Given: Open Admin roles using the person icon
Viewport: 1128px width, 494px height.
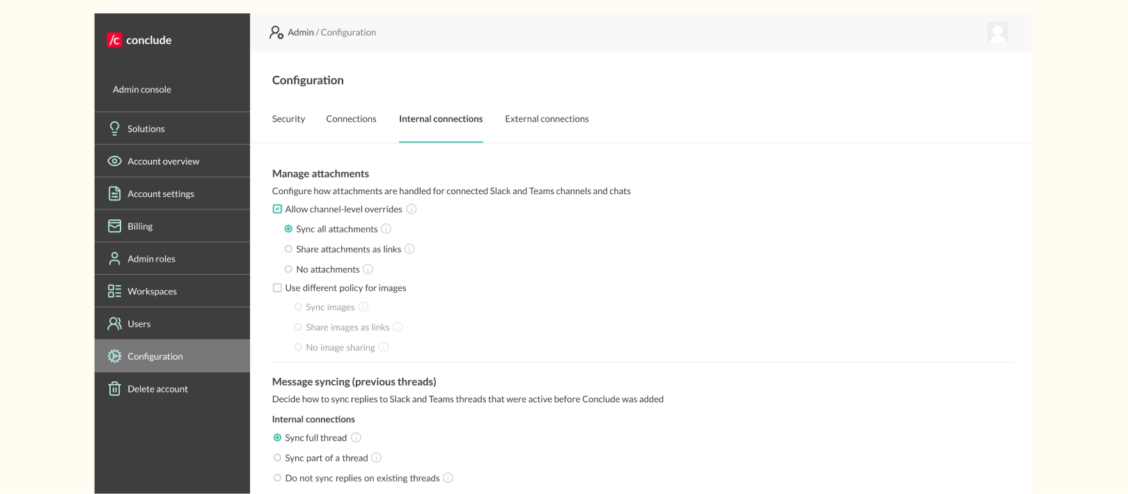Looking at the screenshot, I should click(114, 258).
